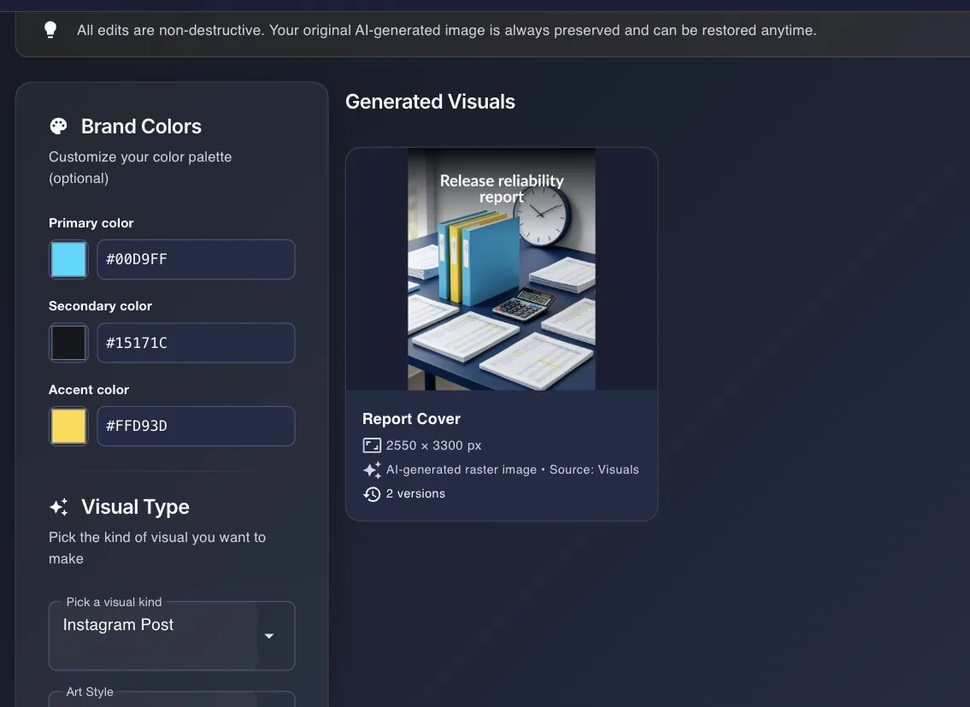
Task: Click the AI-generated sparkle icon on card
Action: (372, 470)
